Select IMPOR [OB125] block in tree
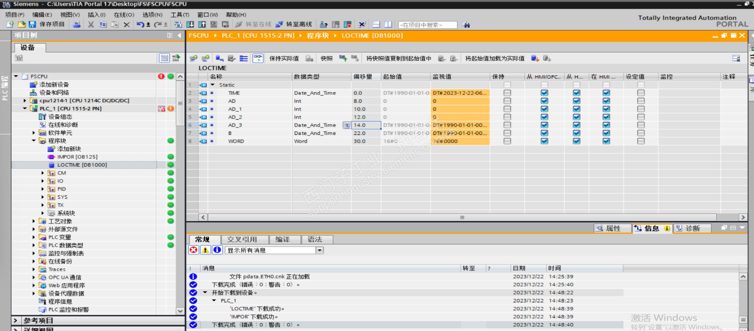 [x=77, y=157]
